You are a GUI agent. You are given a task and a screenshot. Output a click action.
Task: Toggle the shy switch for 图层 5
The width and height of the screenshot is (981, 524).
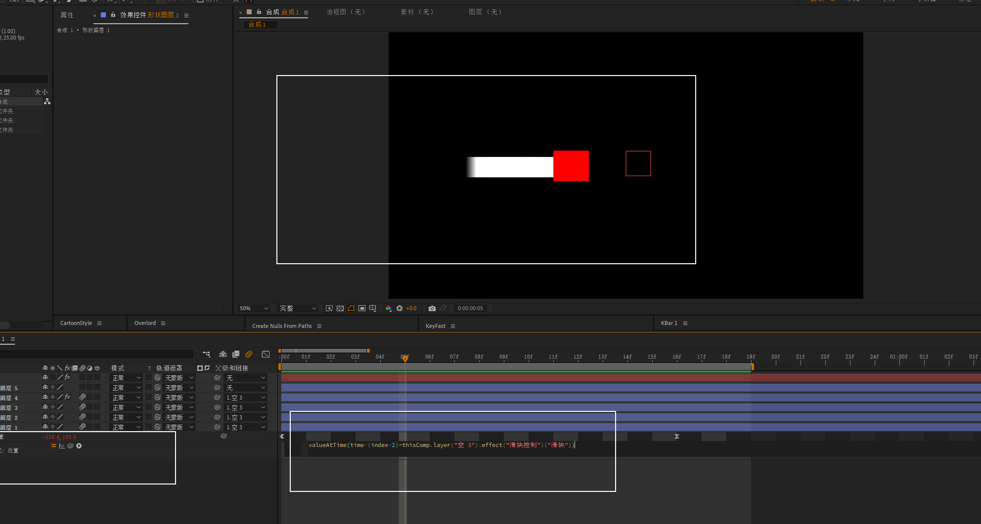coord(45,388)
